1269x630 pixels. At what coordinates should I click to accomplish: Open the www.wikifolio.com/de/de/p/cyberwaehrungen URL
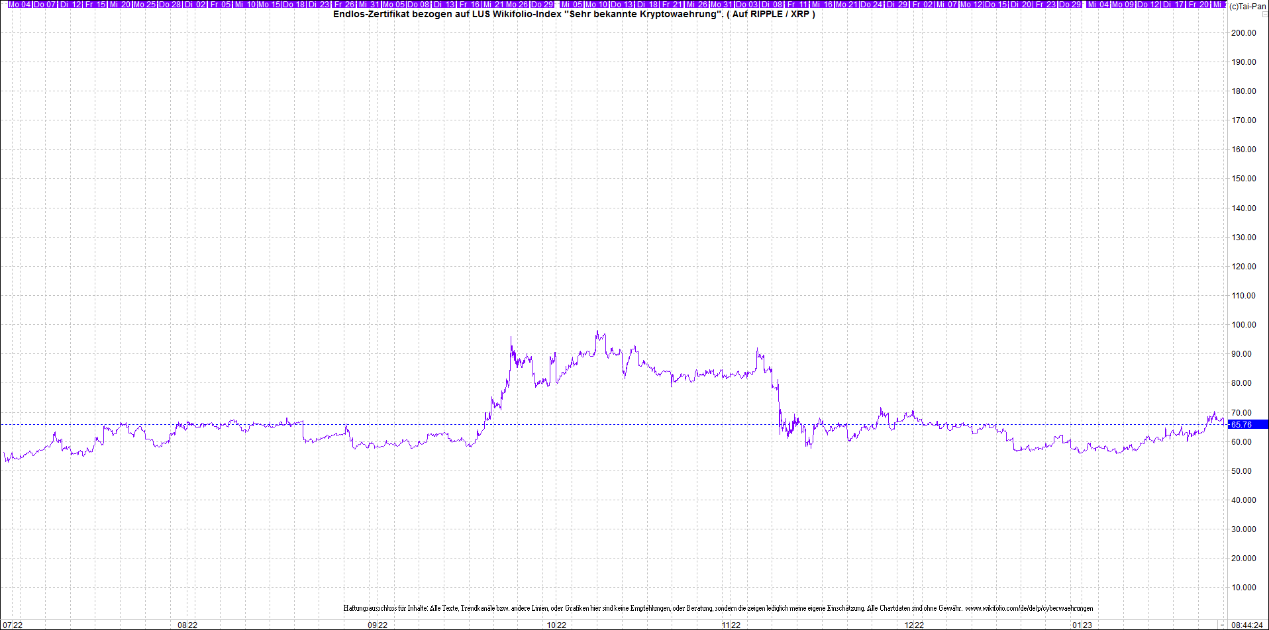click(1029, 608)
